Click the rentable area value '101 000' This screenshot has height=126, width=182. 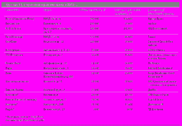pos(128,29)
